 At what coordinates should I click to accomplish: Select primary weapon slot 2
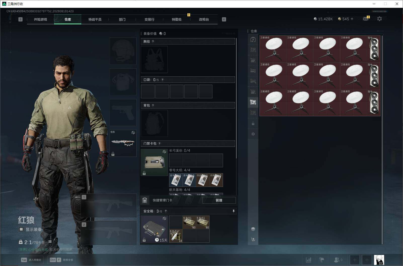(x=108, y=233)
